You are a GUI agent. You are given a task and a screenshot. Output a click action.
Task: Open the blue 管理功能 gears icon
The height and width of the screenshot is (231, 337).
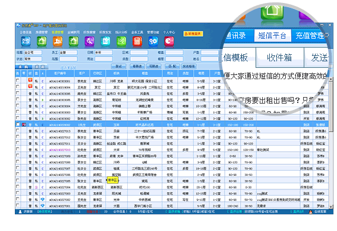153,41
